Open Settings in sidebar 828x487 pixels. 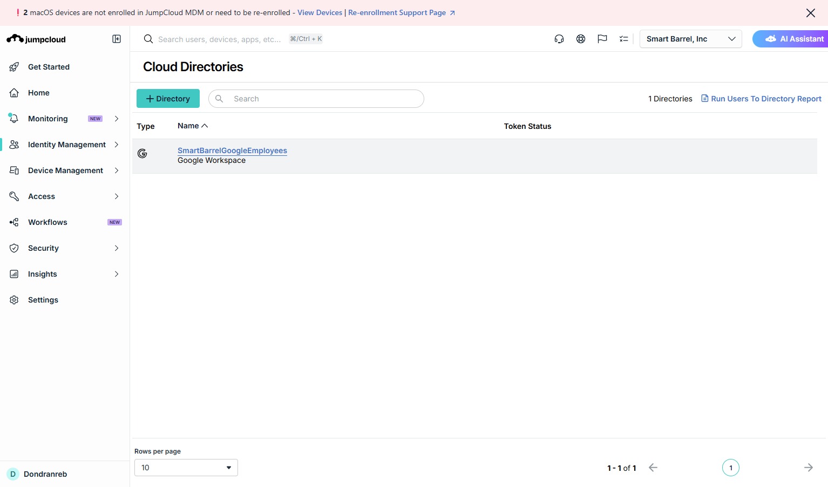point(43,300)
